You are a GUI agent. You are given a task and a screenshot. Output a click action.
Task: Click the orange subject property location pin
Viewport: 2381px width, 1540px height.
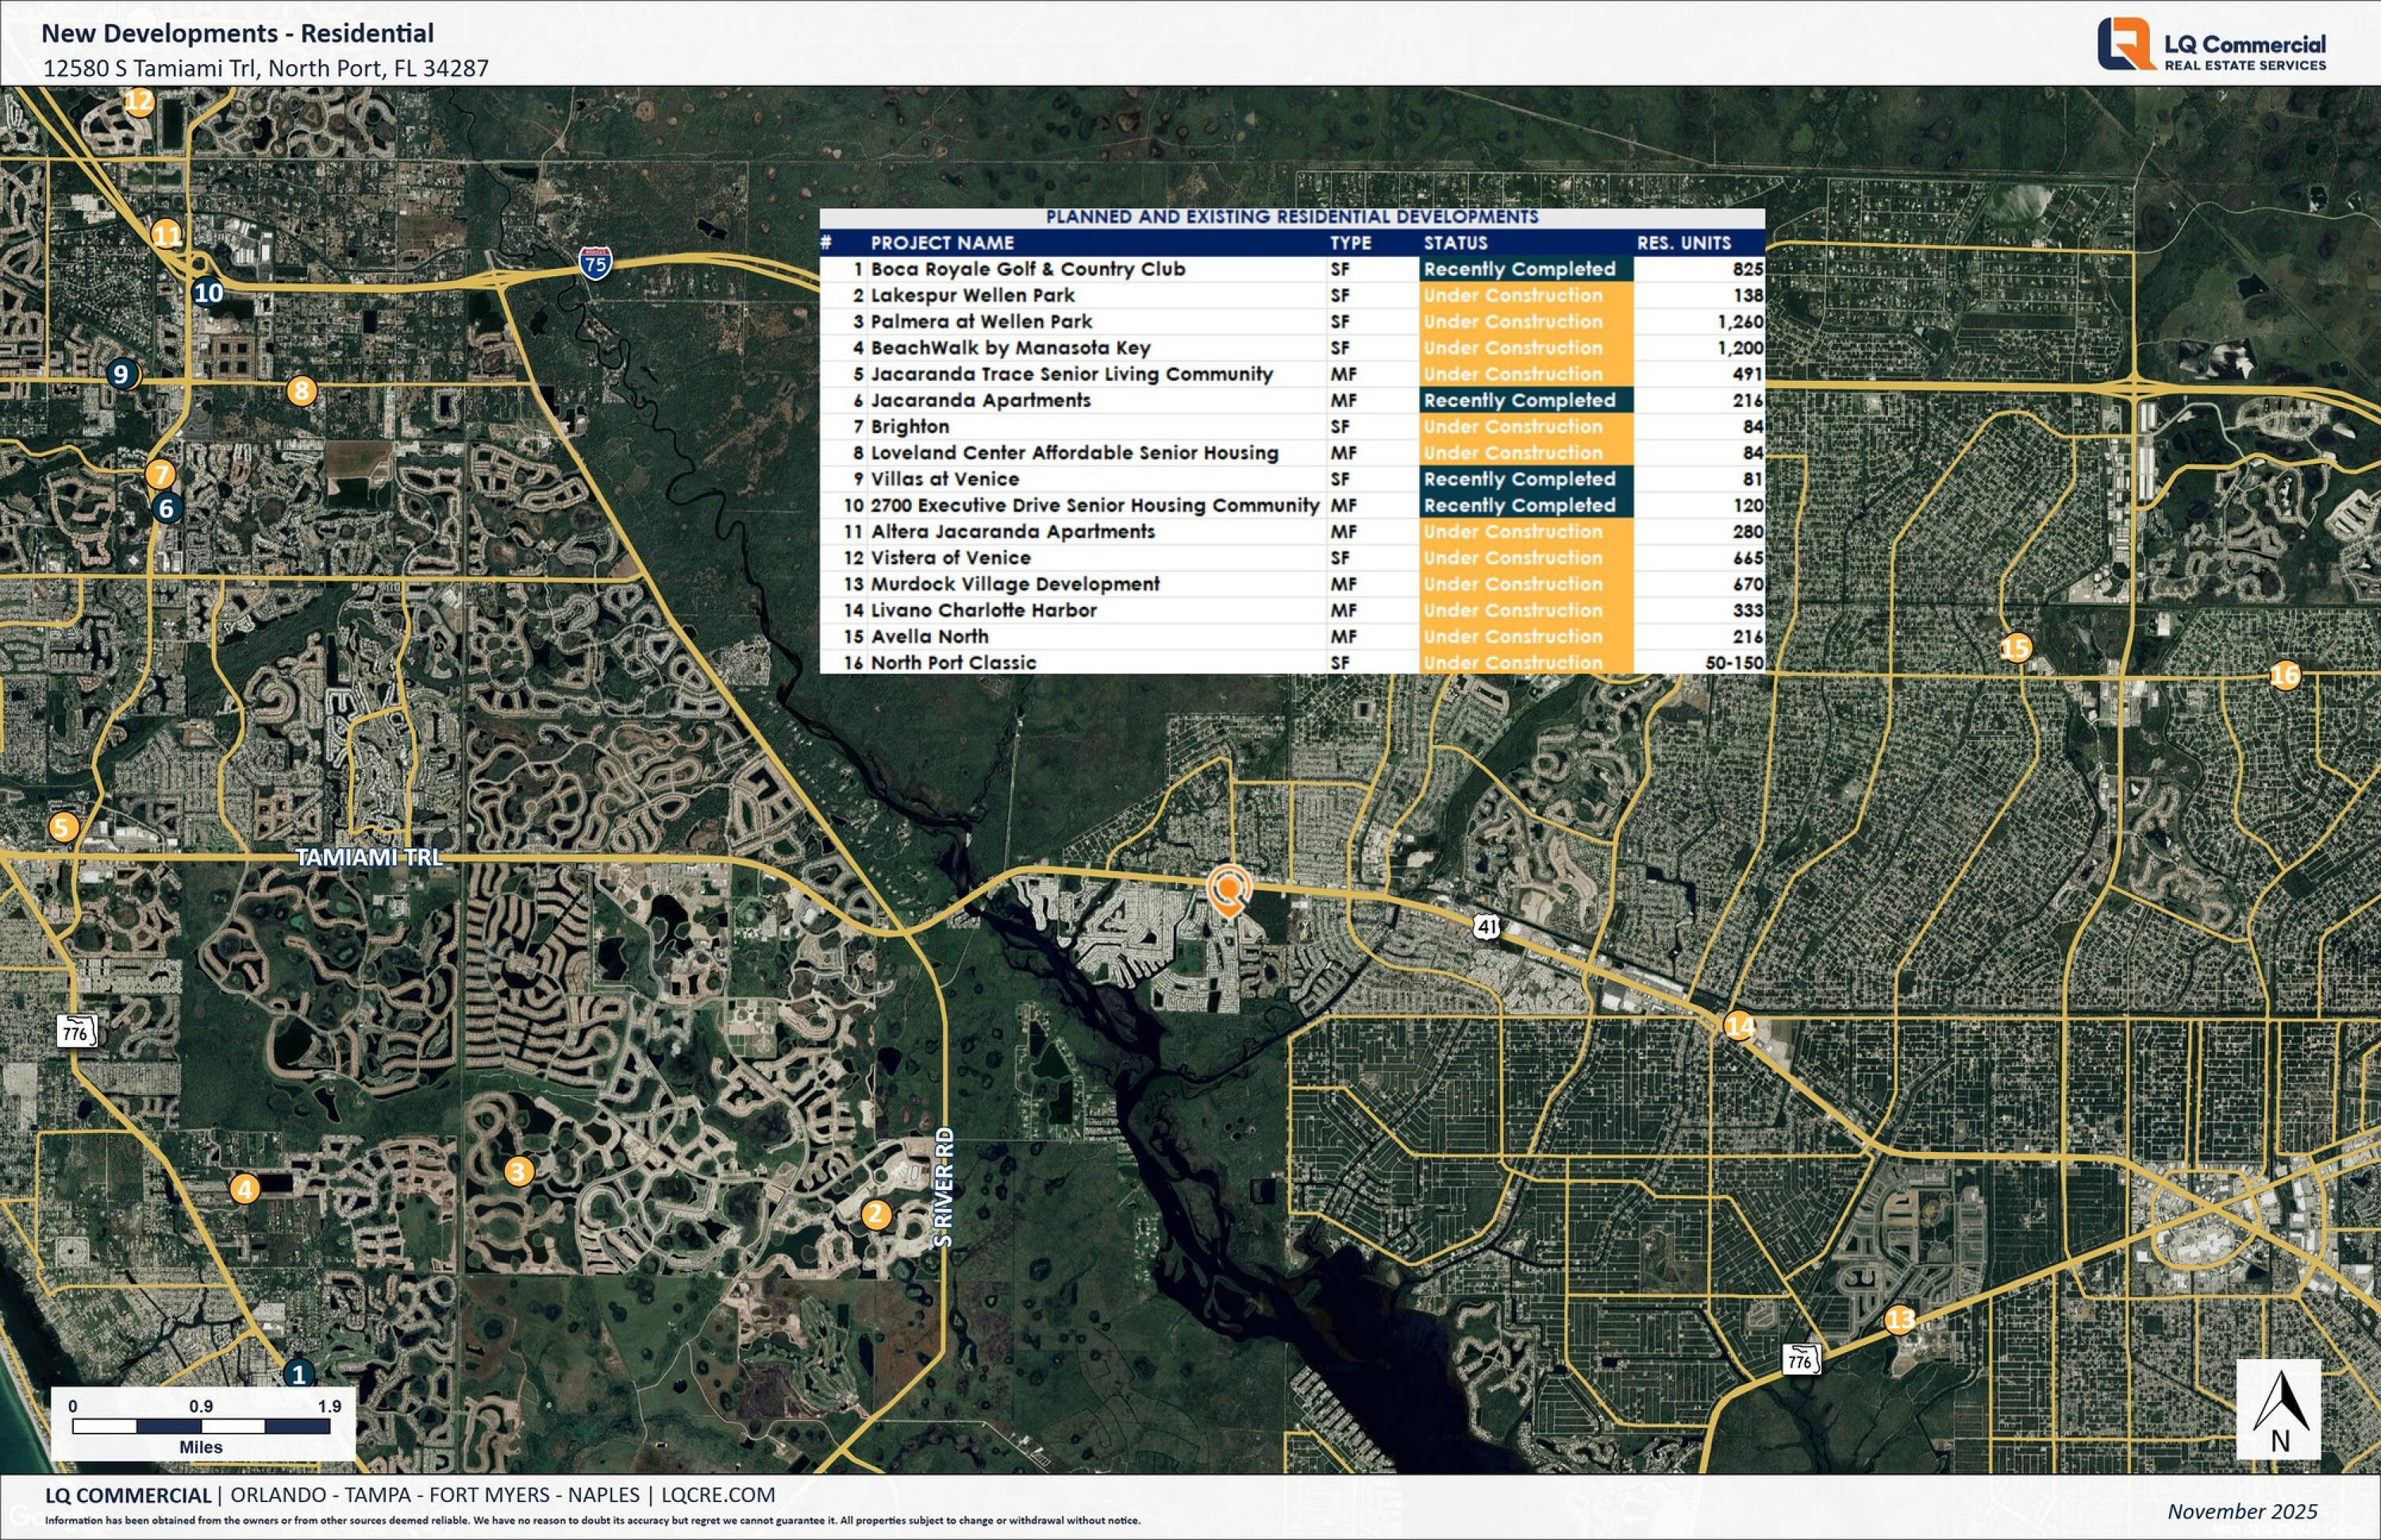click(x=1228, y=888)
